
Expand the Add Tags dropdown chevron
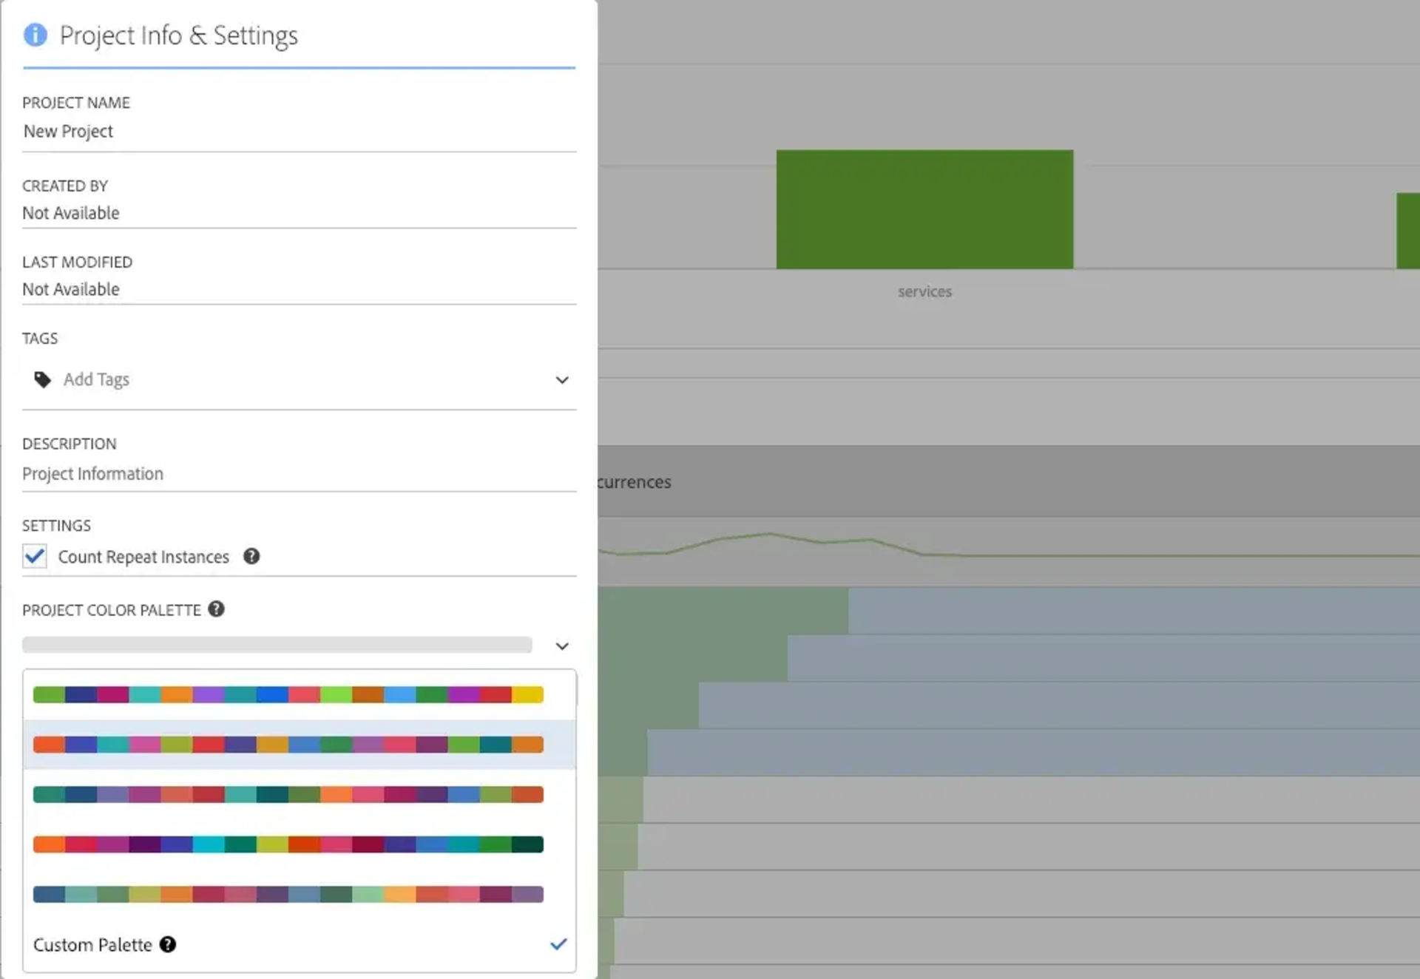point(562,380)
